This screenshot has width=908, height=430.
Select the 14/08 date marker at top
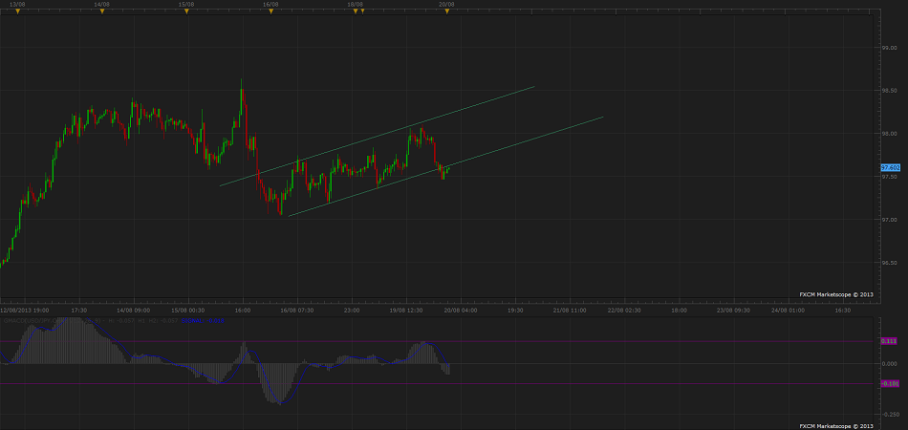pos(101,11)
